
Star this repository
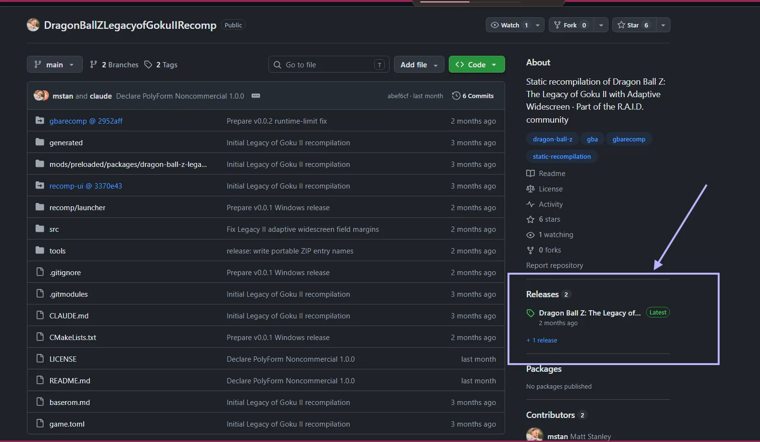click(633, 25)
